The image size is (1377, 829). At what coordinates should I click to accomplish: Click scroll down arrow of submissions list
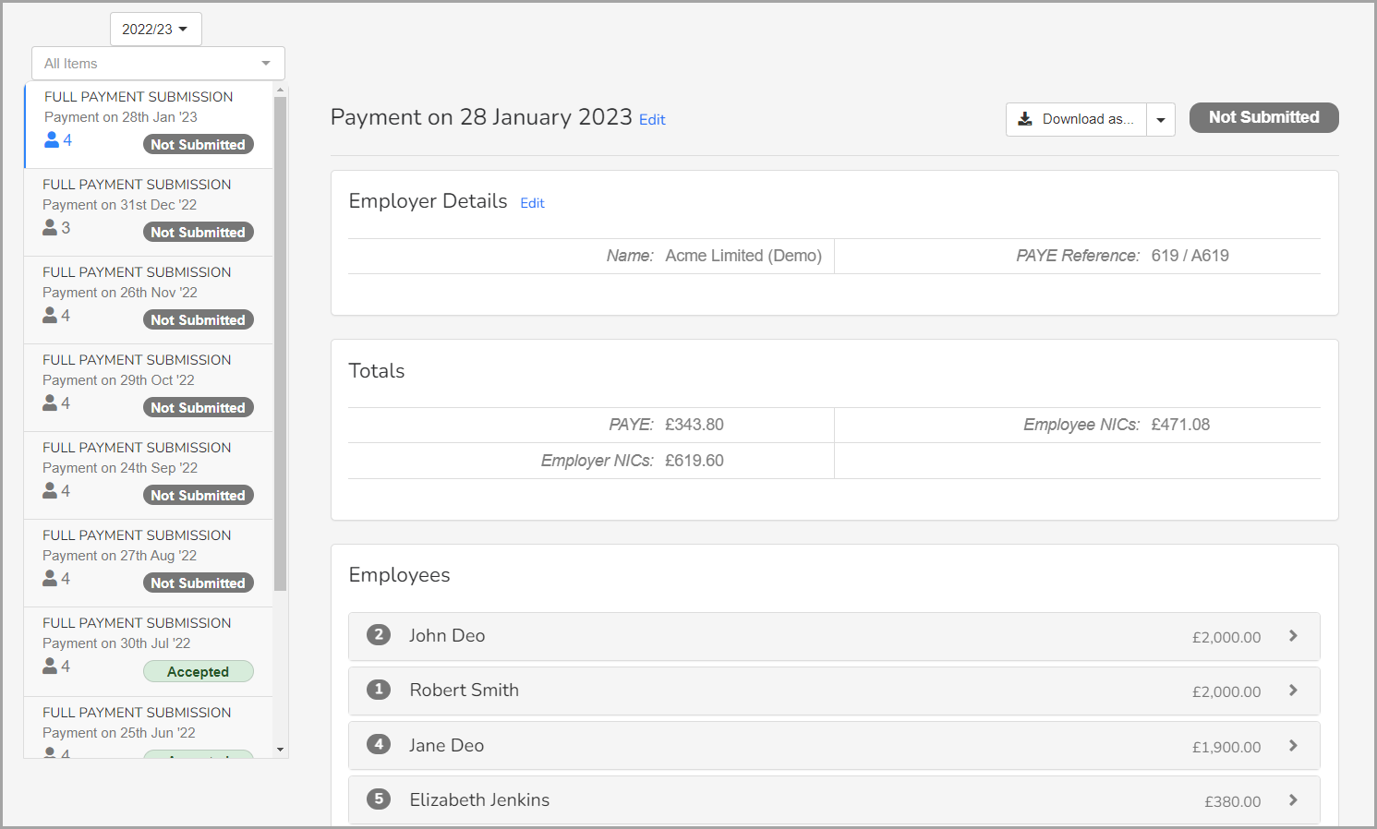tap(281, 750)
